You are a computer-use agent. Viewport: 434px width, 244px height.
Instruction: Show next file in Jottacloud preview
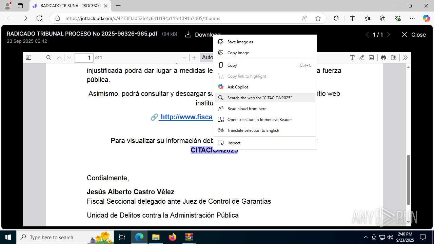389,35
